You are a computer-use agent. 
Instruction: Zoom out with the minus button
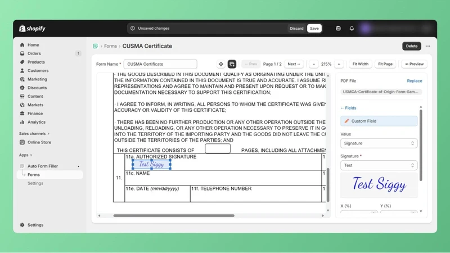[x=314, y=64]
